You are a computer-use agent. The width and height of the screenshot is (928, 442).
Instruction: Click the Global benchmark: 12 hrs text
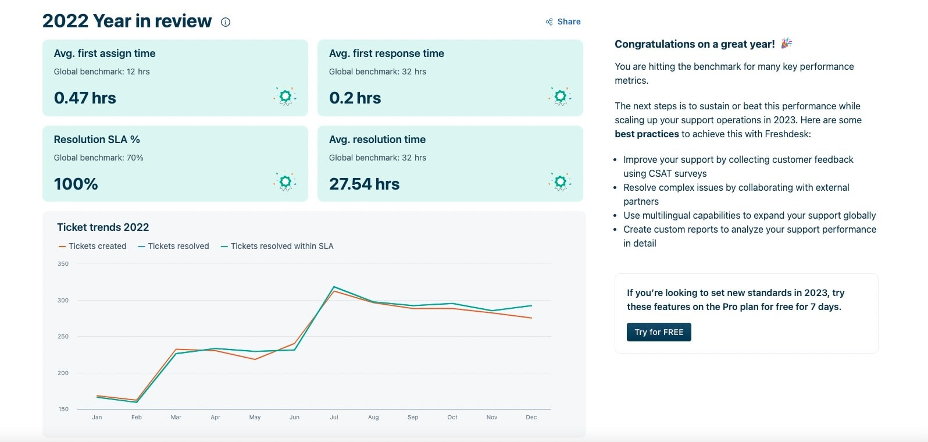[102, 72]
